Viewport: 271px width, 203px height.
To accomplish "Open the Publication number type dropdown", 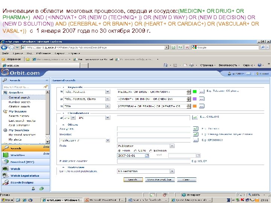I will [x=108, y=140].
